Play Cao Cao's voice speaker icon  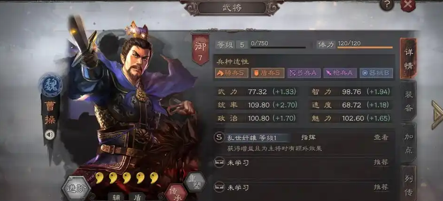point(50,135)
